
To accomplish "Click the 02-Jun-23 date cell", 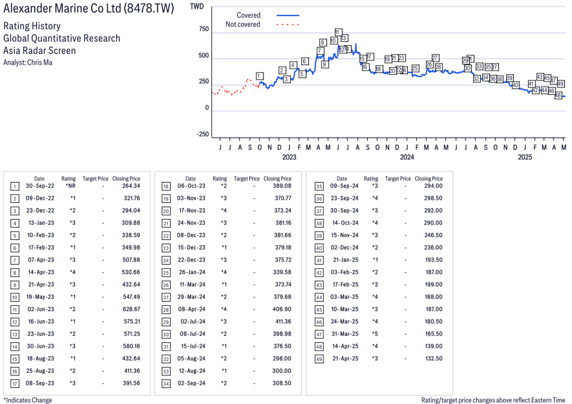I will click(x=41, y=309).
